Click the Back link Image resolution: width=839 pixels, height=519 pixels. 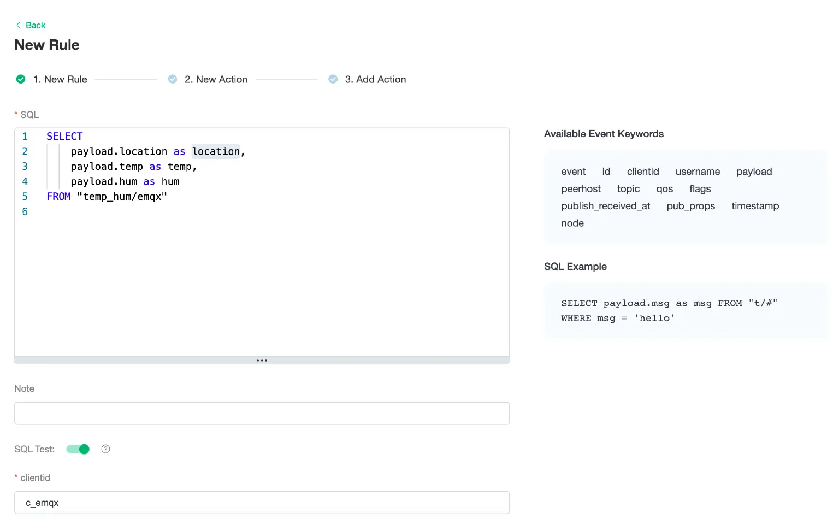36,25
